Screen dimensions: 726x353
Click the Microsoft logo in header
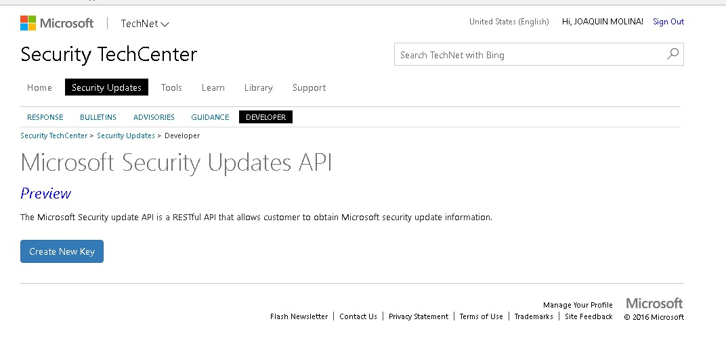(x=57, y=23)
